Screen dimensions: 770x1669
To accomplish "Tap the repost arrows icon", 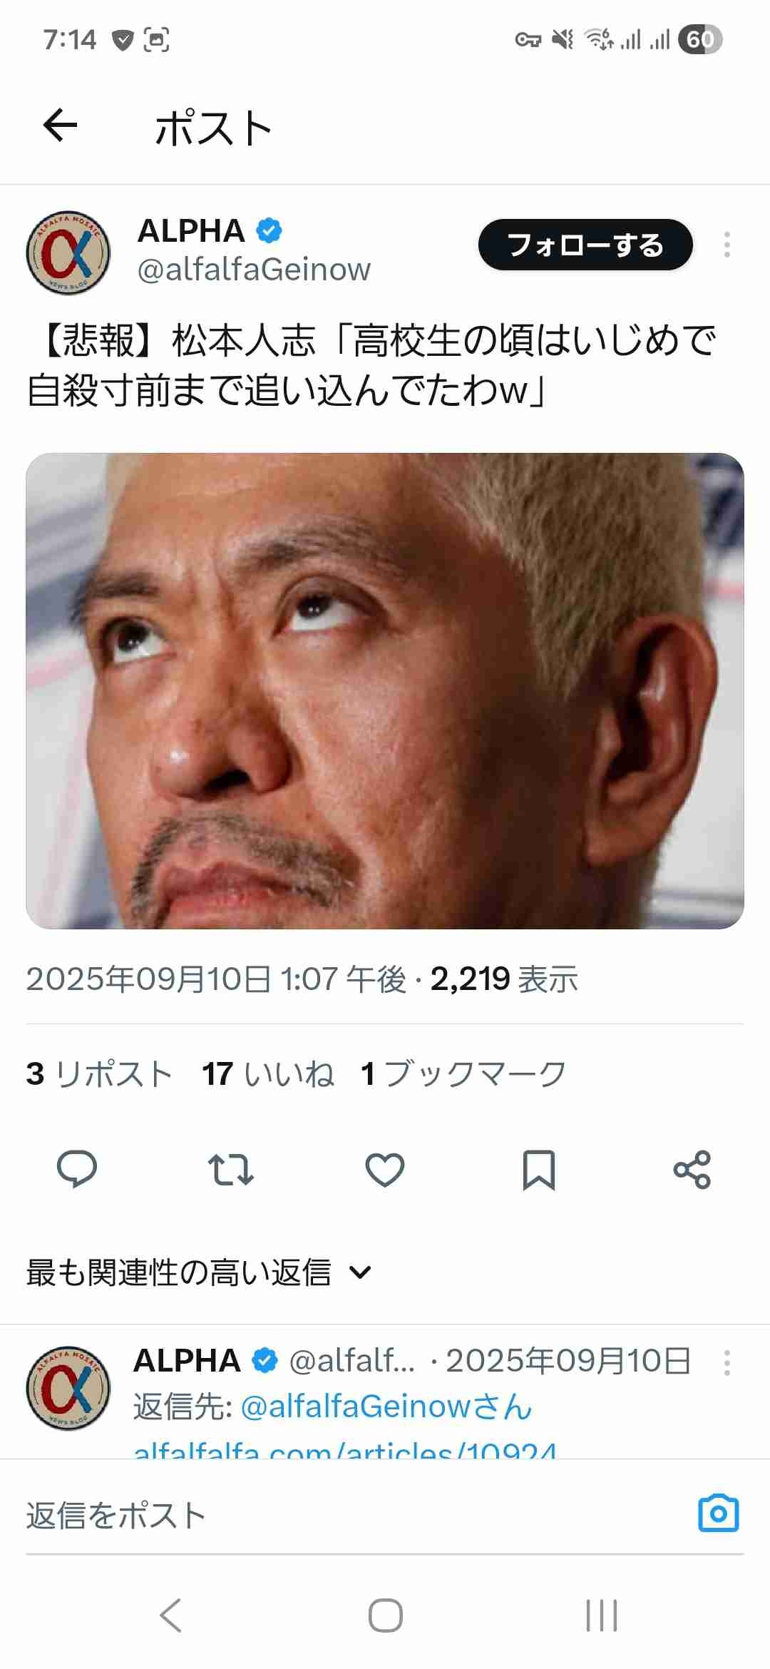I will click(231, 1170).
